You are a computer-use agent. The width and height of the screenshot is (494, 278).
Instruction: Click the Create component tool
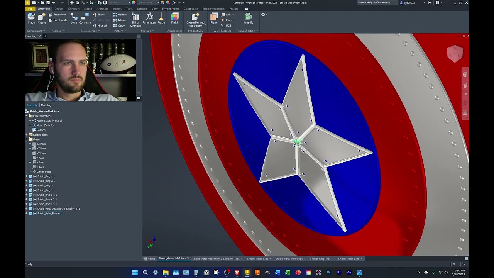tap(42, 19)
